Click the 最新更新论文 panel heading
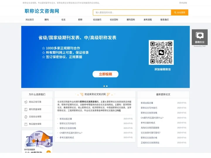The width and height of the screenshot is (211, 158). click(x=163, y=95)
